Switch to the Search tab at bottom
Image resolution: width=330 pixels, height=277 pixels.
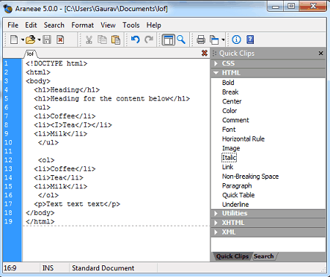pyautogui.click(x=263, y=256)
